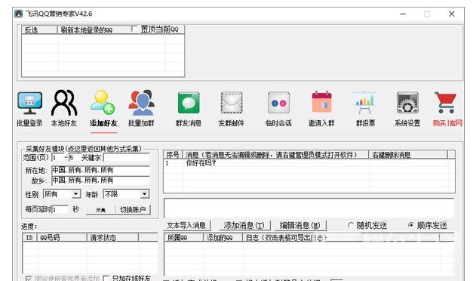Open the 临时会话 icon
The image size is (473, 281).
[x=278, y=103]
